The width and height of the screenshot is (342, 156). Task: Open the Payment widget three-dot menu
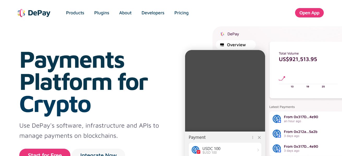[x=253, y=138]
